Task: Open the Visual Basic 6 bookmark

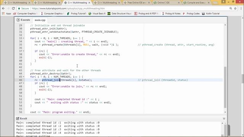Action: [97, 14]
